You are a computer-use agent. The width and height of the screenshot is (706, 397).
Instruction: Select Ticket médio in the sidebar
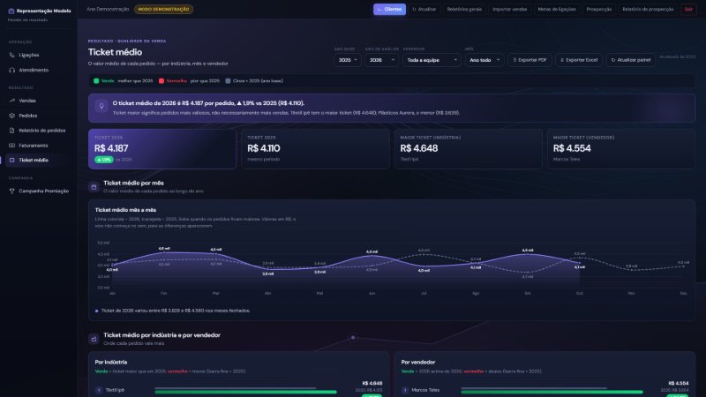39,161
